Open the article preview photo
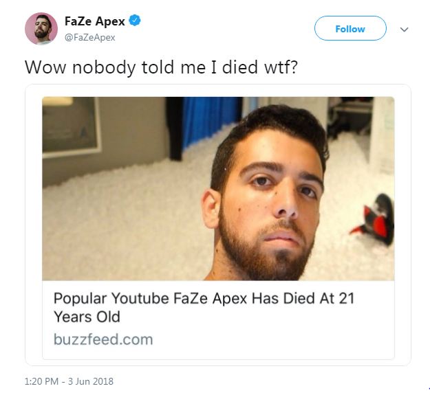This screenshot has width=430, height=395. pos(218,188)
